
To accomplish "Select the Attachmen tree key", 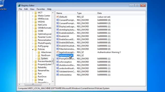I will click(46, 52).
